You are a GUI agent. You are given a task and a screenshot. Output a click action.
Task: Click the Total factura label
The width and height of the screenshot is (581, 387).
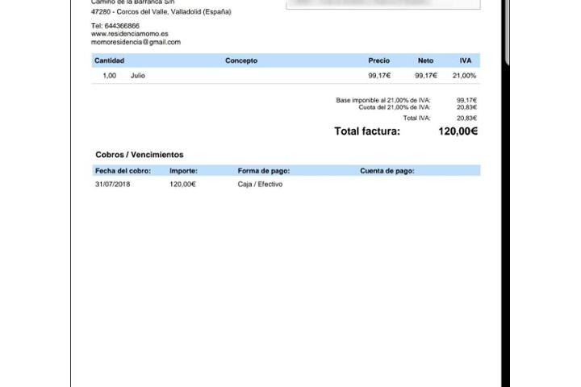(x=366, y=131)
